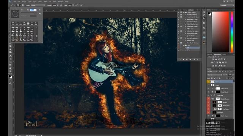Collapse the red-labeled layer group arrow
Image resolution: width=243 pixels, height=136 pixels.
click(x=211, y=99)
